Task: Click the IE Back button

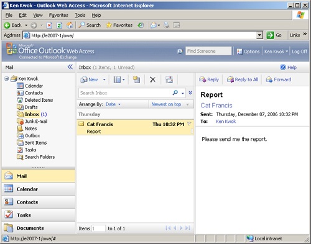Action: (12, 25)
